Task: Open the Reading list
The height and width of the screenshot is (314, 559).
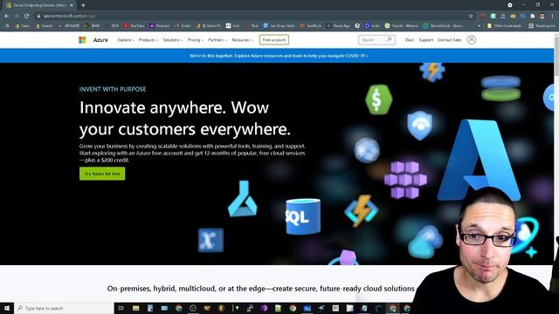Action: [x=542, y=25]
